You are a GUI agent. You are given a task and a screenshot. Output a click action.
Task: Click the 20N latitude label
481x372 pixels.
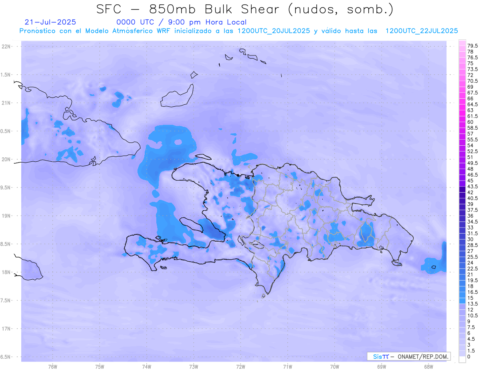pyautogui.click(x=6, y=159)
